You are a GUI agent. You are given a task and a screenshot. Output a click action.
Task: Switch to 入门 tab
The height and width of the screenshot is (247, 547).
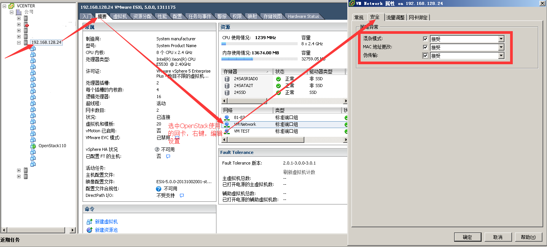pos(86,16)
